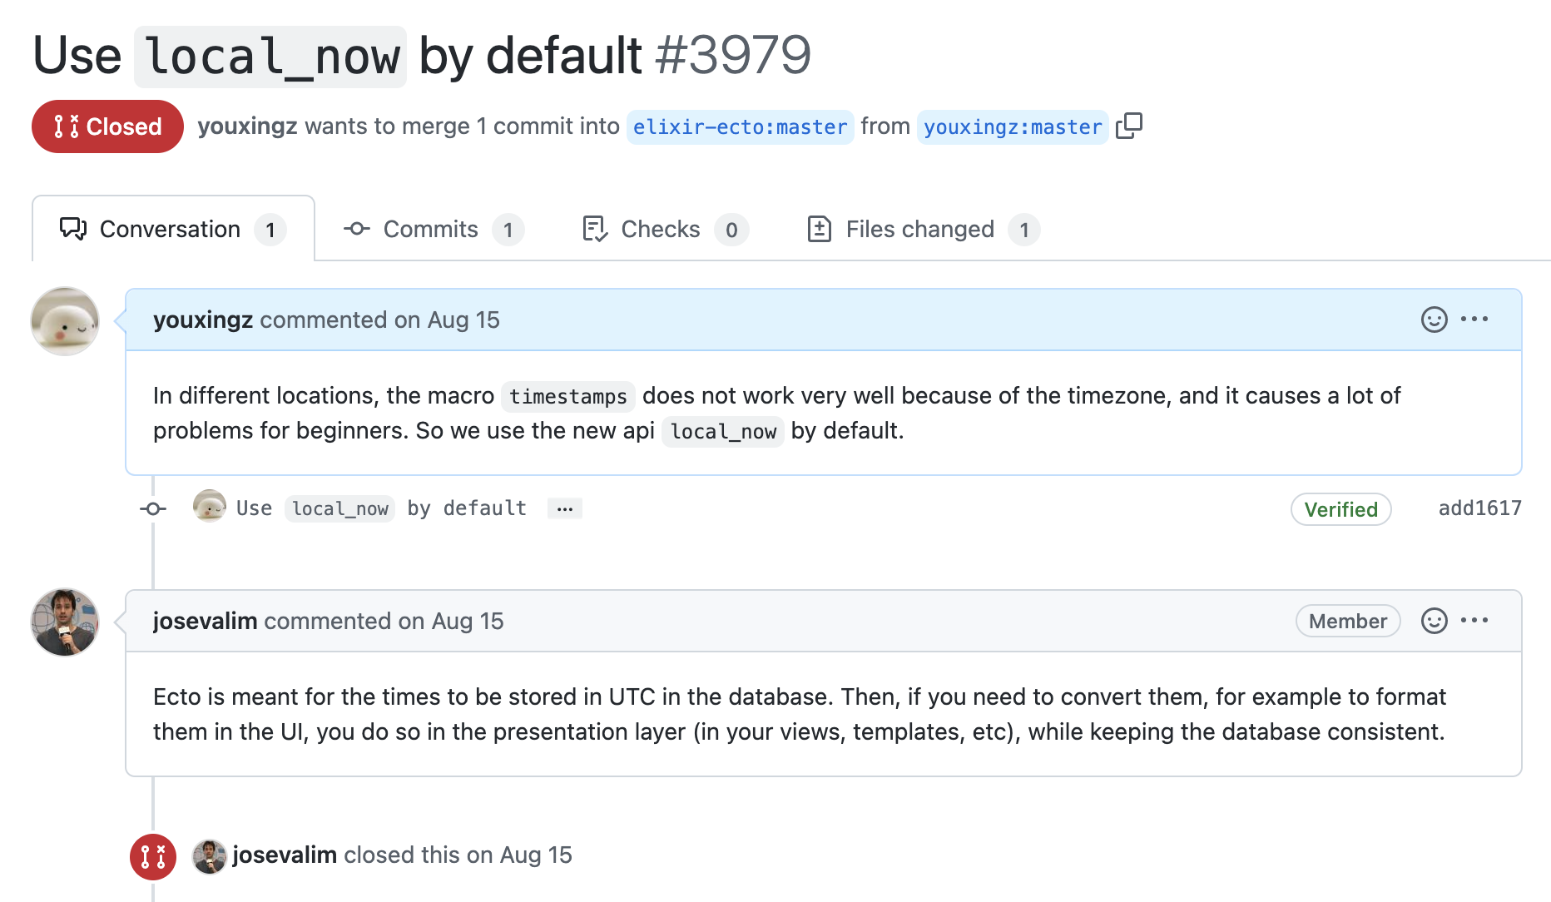Click the Verified signature badge
This screenshot has width=1551, height=902.
coord(1340,509)
